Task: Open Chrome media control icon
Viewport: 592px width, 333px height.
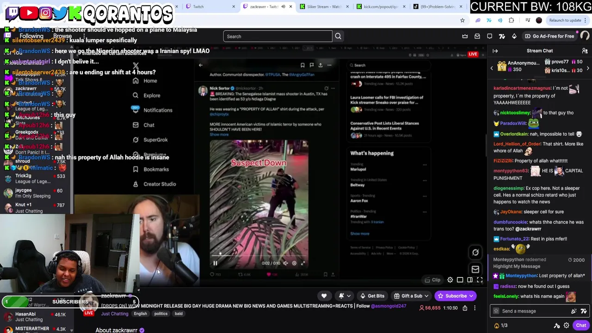Action: 528,20
